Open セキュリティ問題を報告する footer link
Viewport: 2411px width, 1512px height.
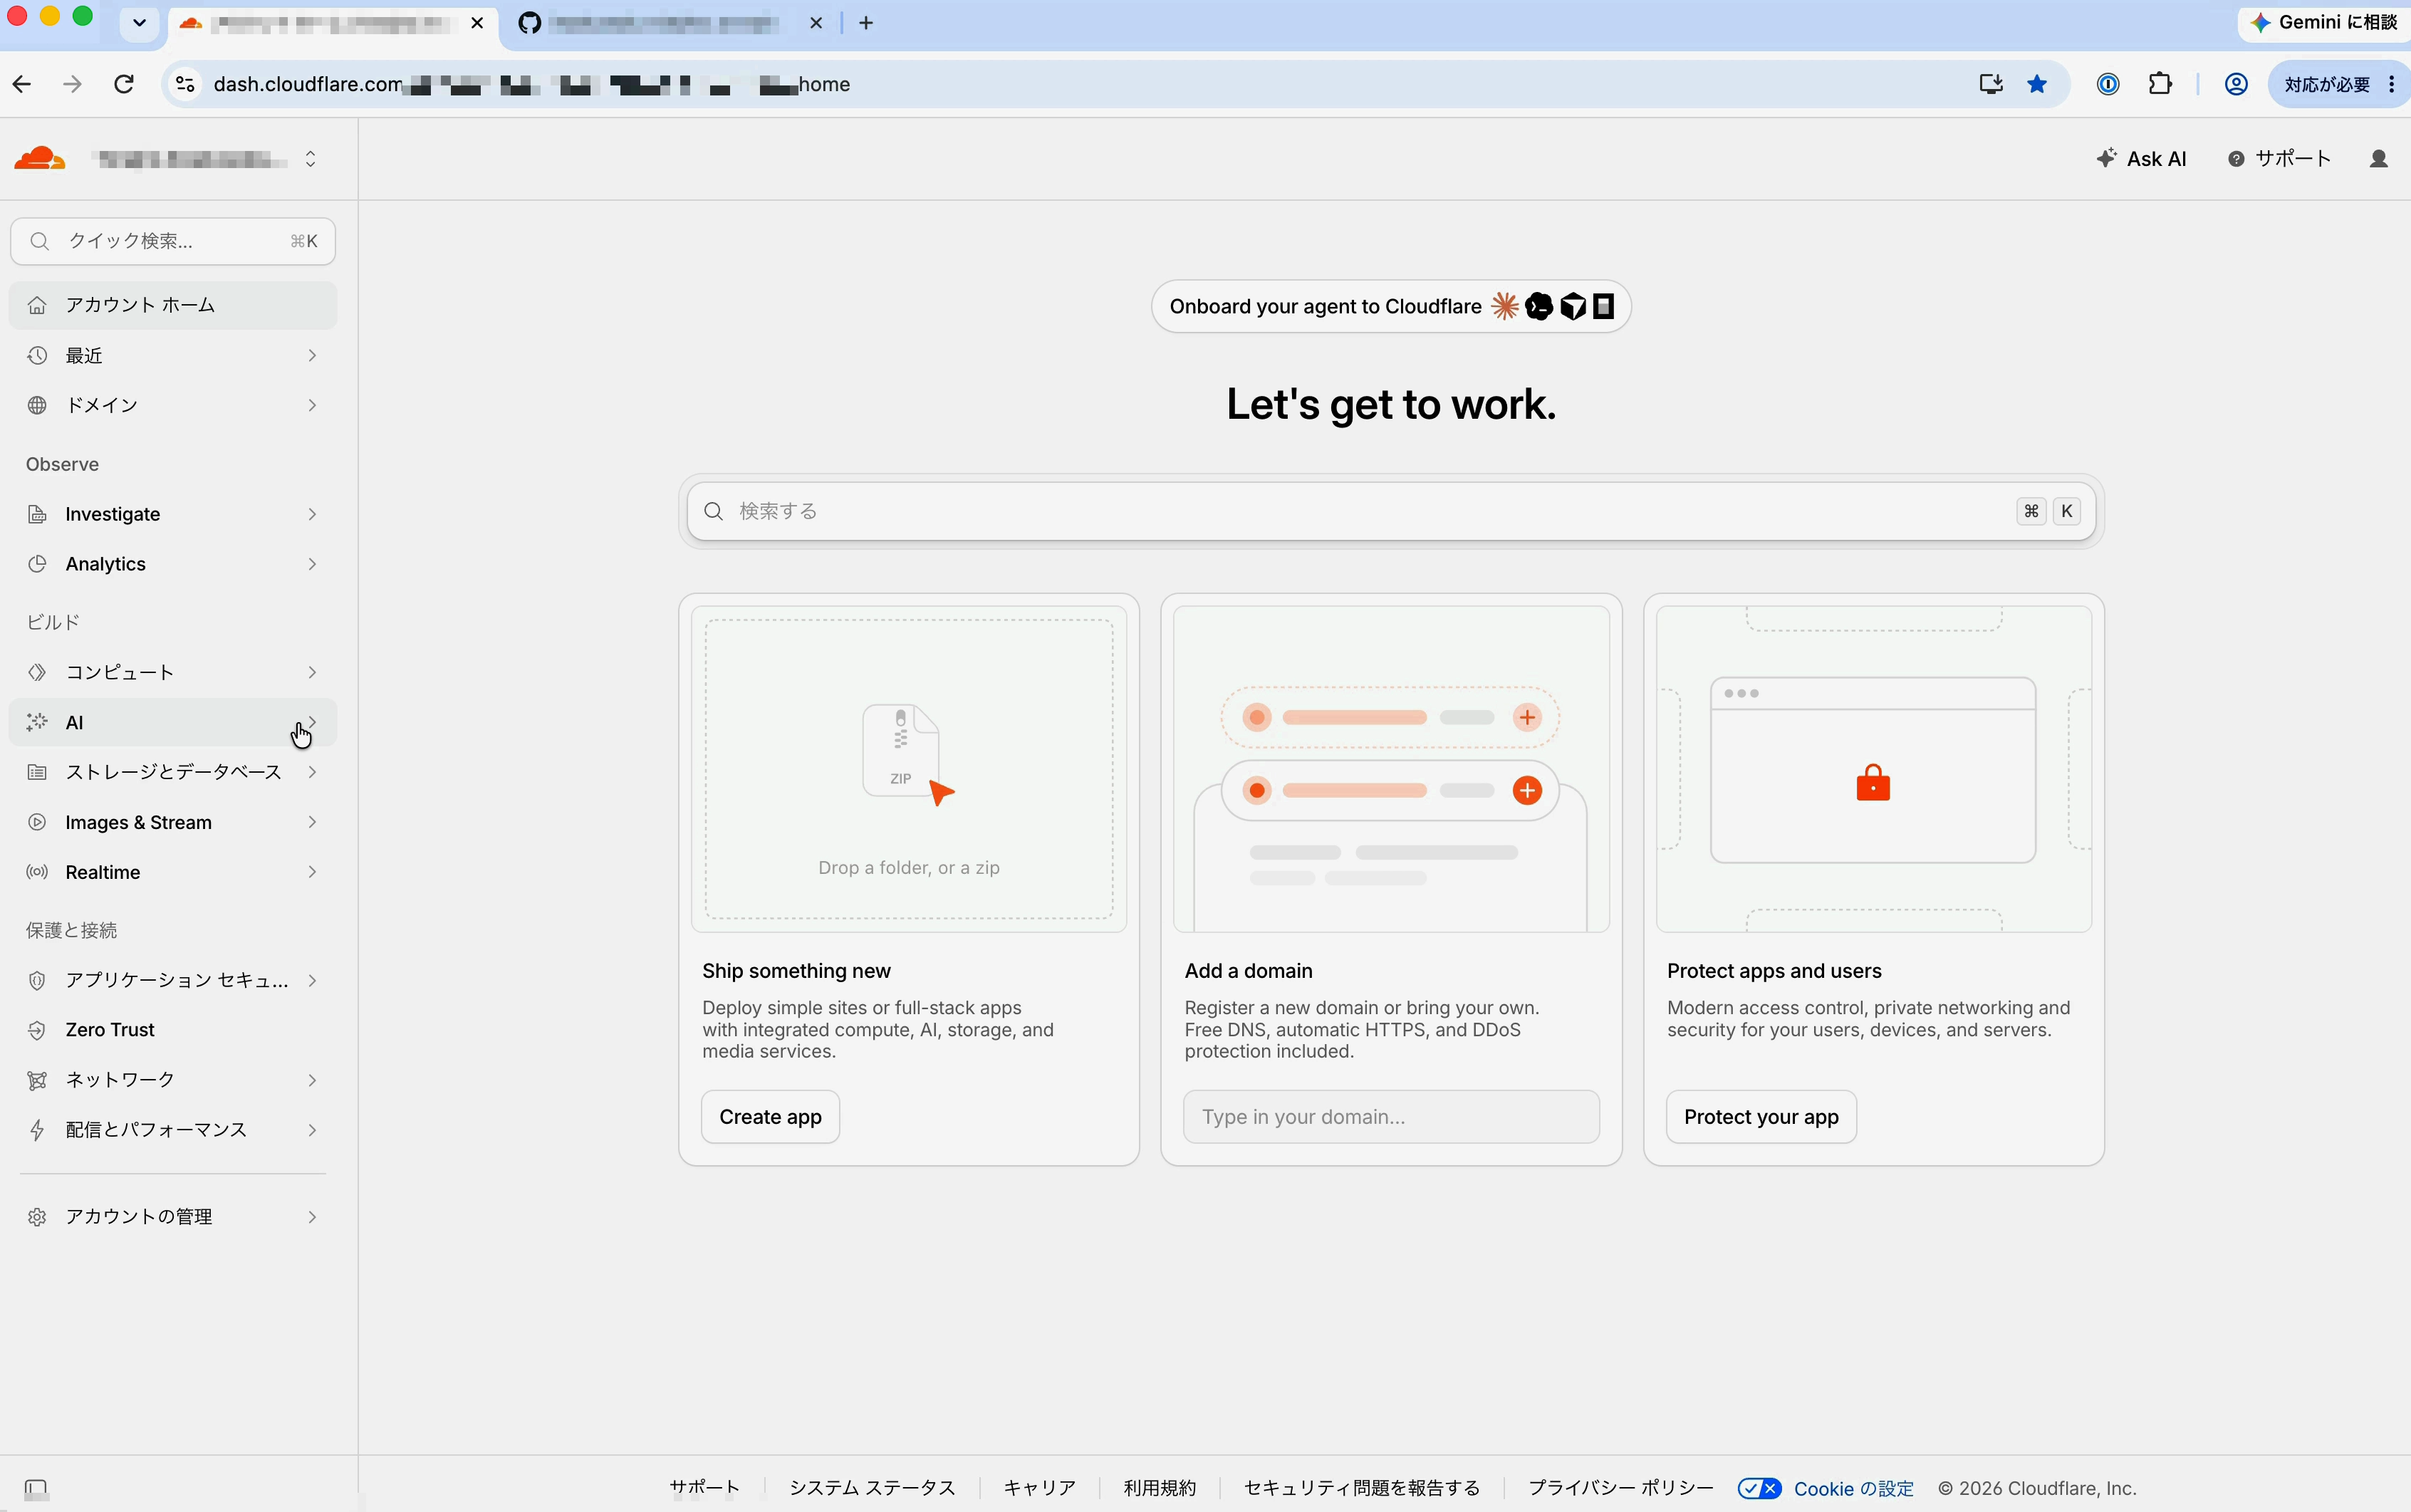pyautogui.click(x=1361, y=1488)
